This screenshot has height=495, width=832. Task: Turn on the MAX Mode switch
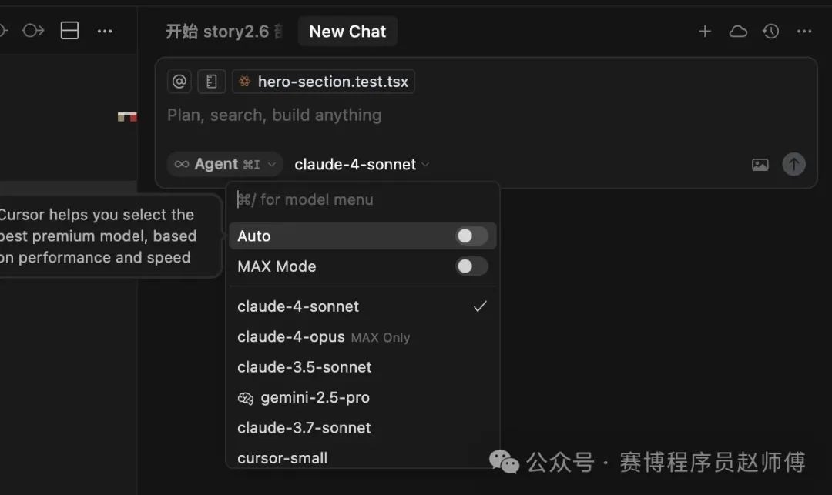(471, 266)
